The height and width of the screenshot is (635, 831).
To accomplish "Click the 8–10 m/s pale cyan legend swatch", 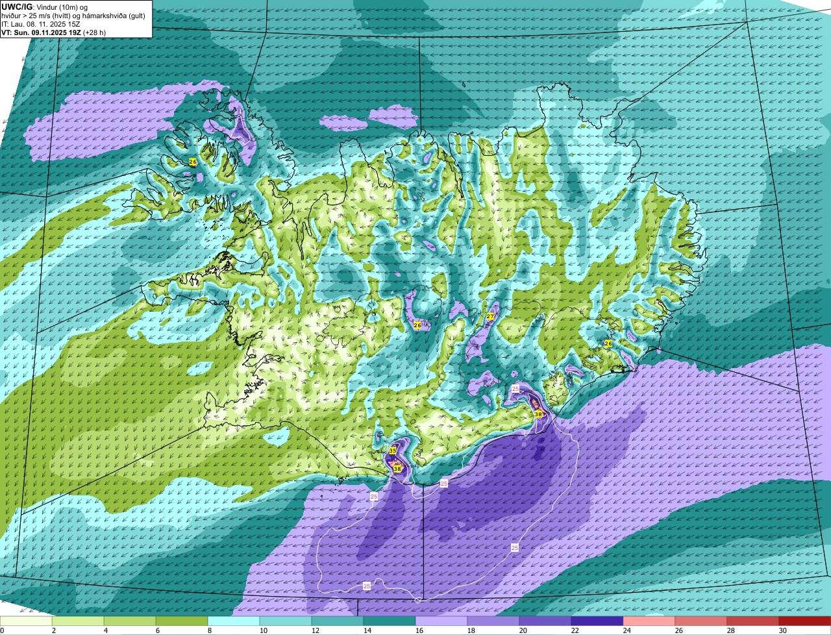I will coord(234,621).
